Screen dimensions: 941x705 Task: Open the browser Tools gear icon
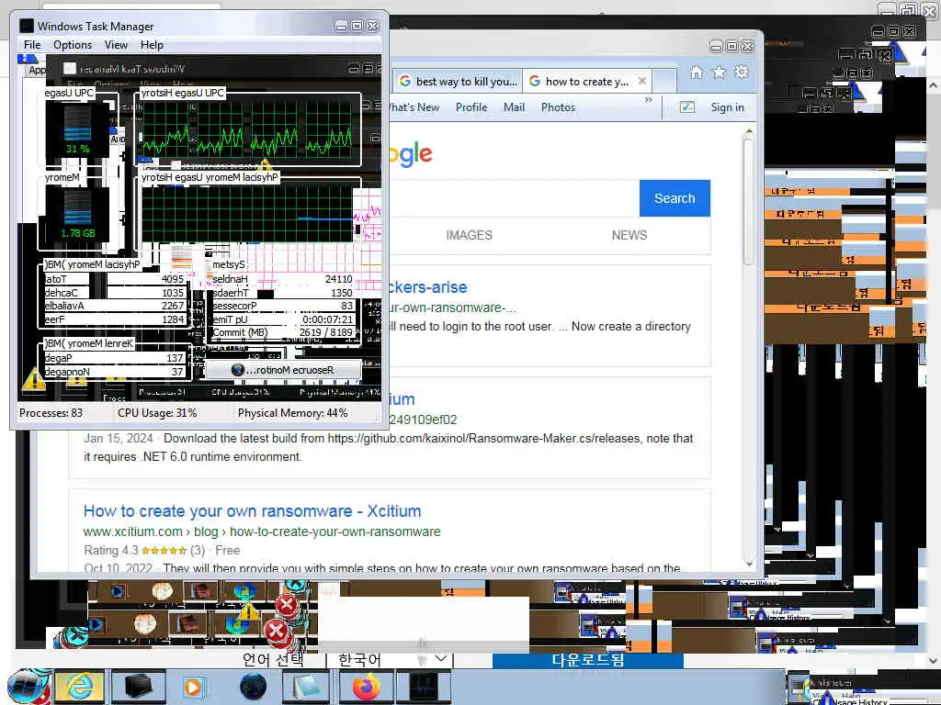(x=742, y=73)
